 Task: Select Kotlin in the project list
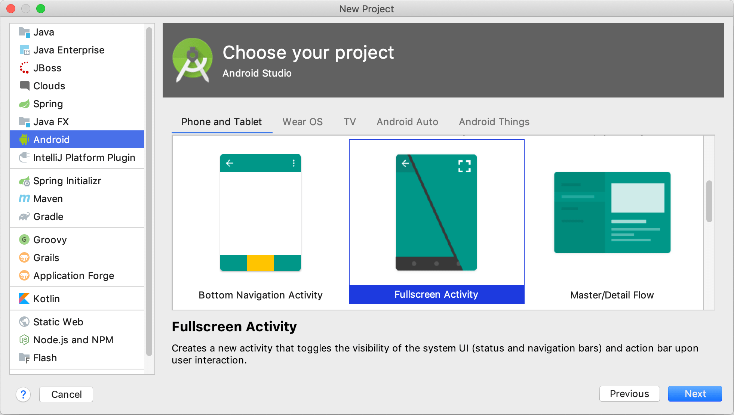(77, 299)
